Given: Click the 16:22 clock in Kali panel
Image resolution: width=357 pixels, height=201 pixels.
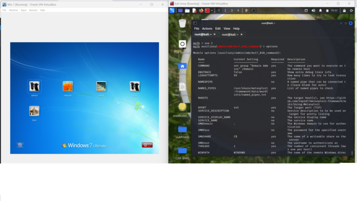Looking at the screenshot, I should click(334, 11).
